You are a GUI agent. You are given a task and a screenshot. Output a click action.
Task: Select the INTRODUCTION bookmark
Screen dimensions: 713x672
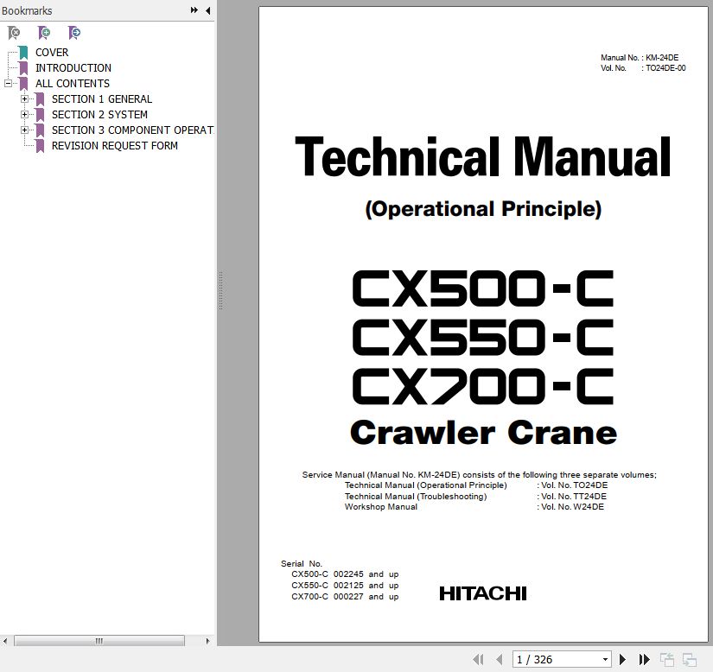pyautogui.click(x=73, y=68)
